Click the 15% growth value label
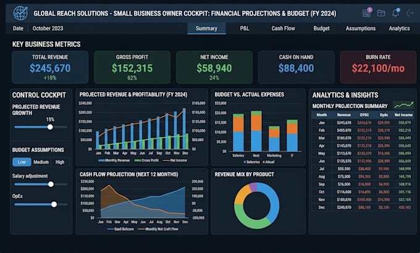 click(50, 120)
